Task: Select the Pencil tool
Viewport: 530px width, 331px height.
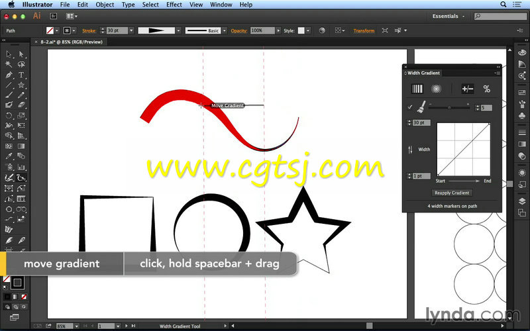Action: [x=21, y=95]
